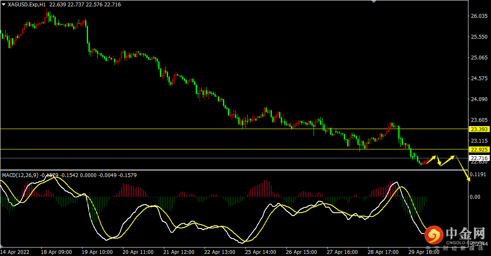Open the XAGUSD chart dropdown triangle
This screenshot has height=256, width=491.
click(3, 5)
